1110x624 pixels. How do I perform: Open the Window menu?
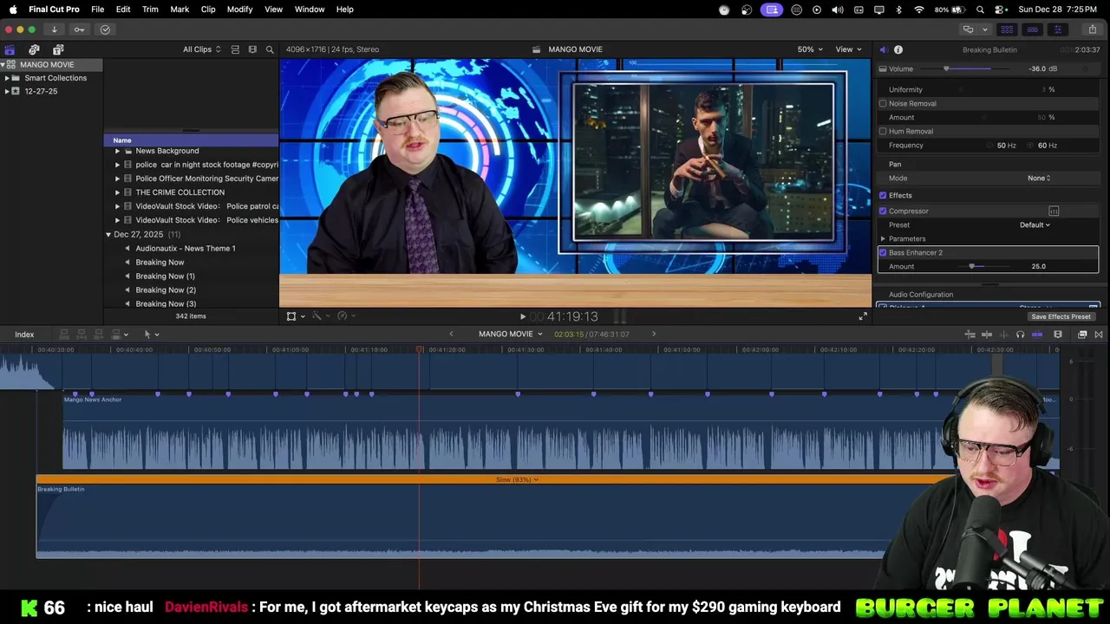310,9
